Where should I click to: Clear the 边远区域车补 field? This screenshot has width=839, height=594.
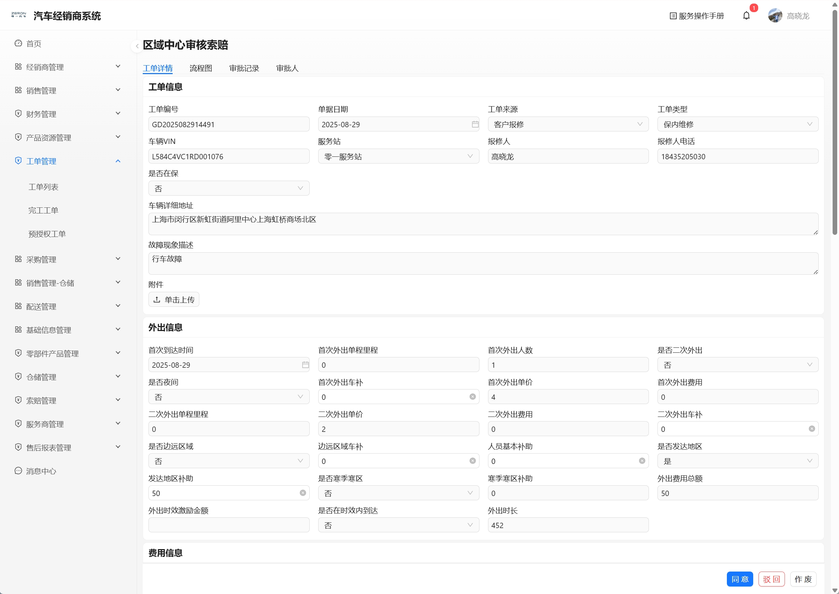(x=472, y=461)
